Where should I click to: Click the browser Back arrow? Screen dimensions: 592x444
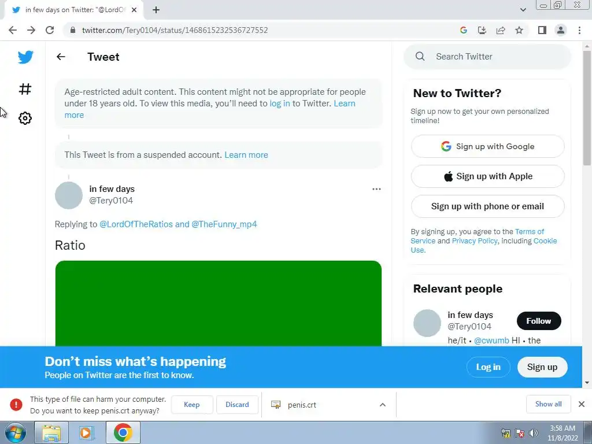(x=13, y=30)
